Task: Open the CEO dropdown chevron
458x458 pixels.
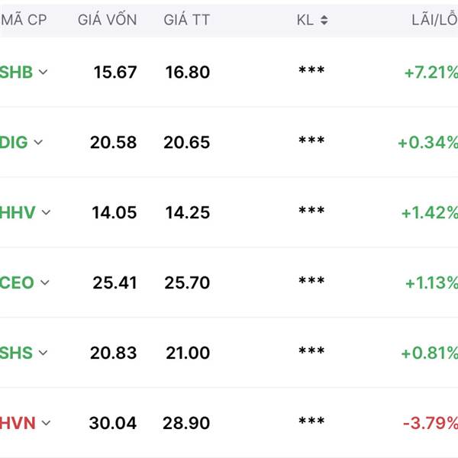Action: point(45,282)
